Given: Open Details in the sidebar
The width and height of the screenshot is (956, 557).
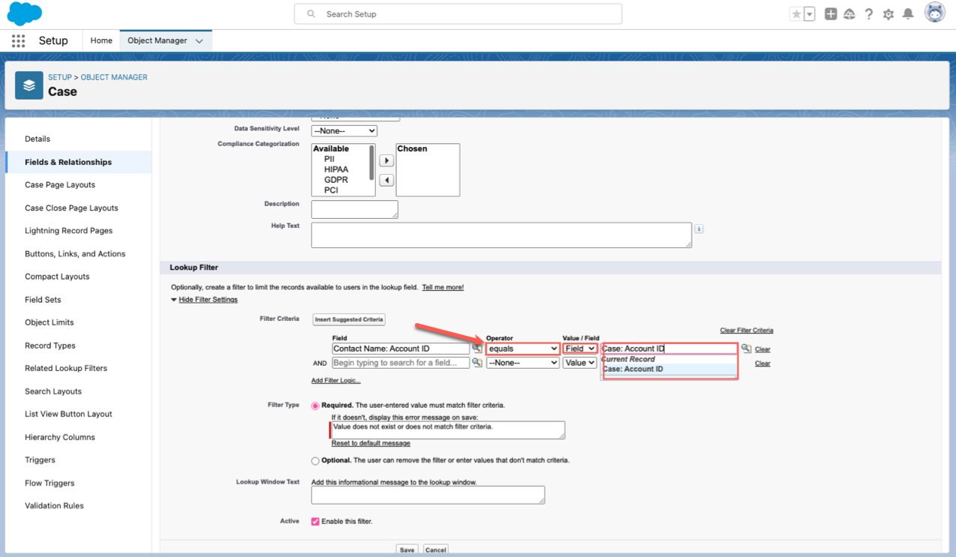Looking at the screenshot, I should point(38,139).
